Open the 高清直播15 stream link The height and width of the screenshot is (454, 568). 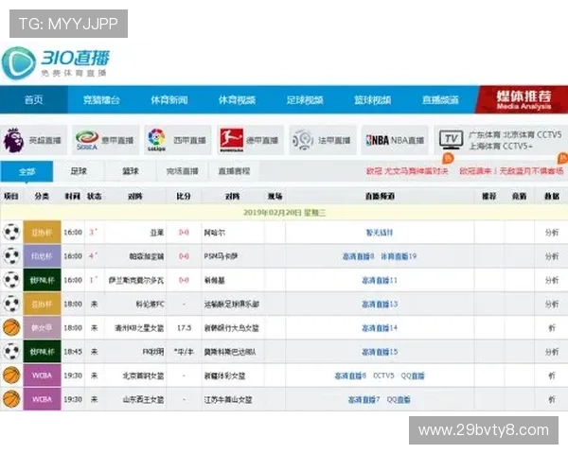pos(380,352)
